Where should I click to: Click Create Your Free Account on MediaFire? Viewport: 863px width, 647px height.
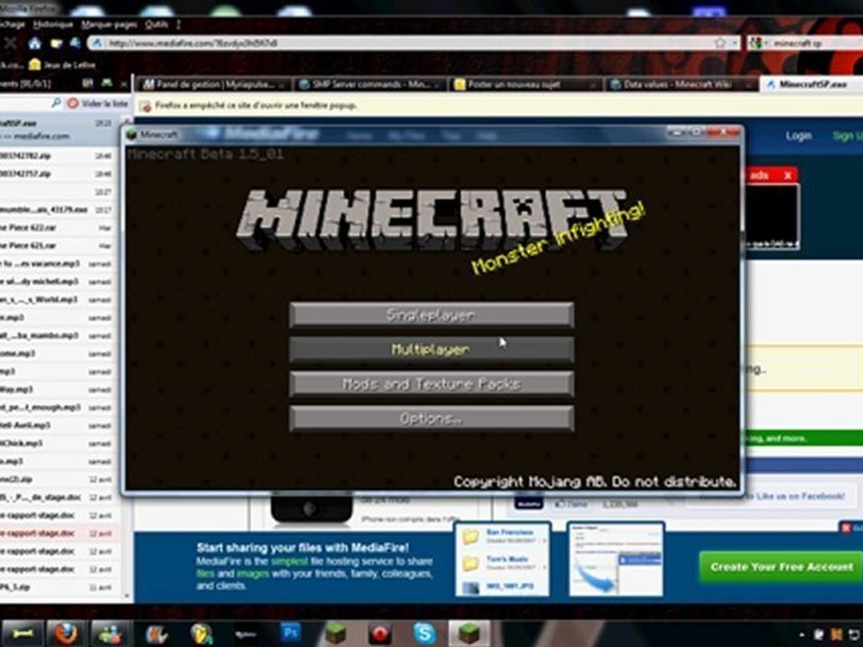click(781, 567)
